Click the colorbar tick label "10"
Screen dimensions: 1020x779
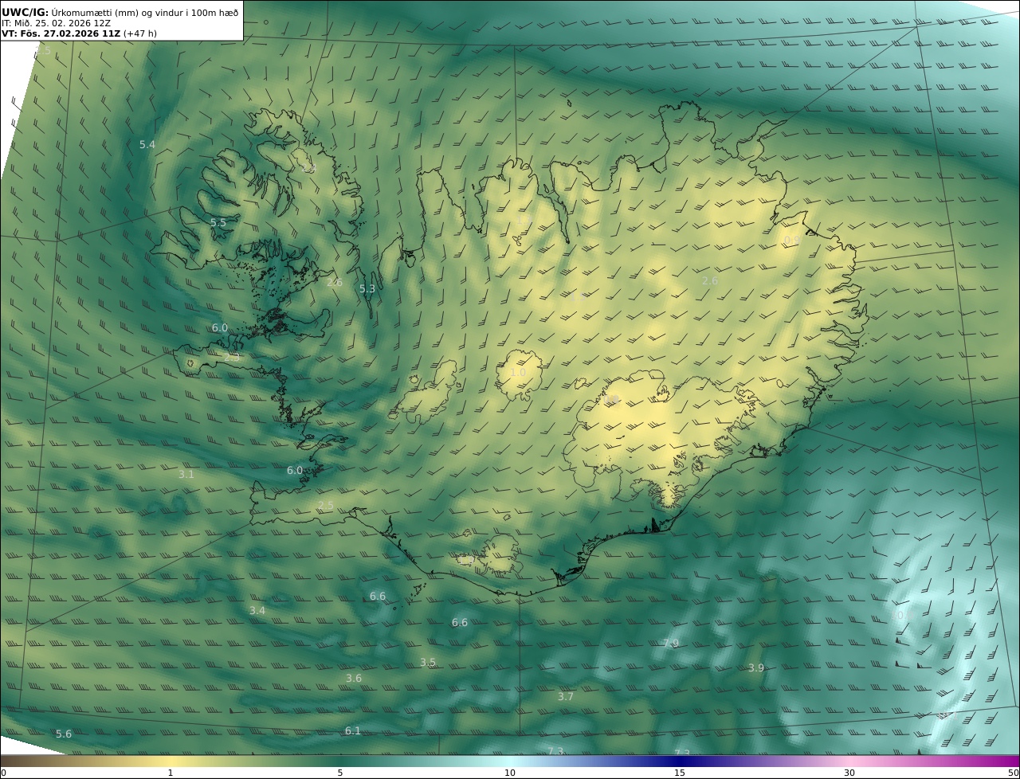(x=510, y=773)
